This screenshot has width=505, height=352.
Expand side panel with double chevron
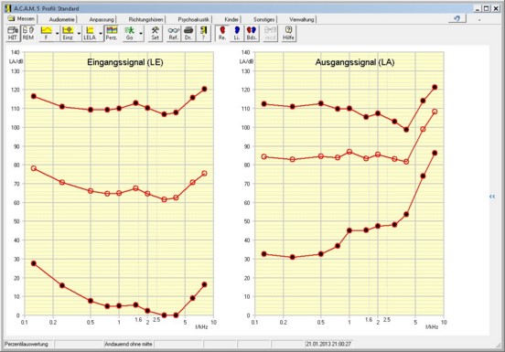point(492,197)
